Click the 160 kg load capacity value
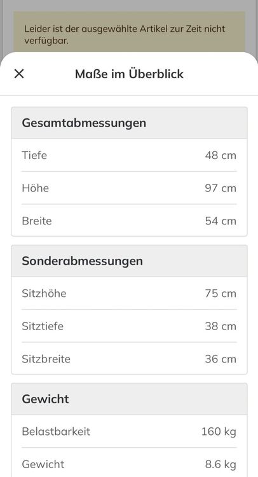 pyautogui.click(x=219, y=431)
